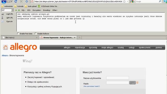Click the allegro hand logo icon
This screenshot has height=94, width=167.
pos(5,47)
